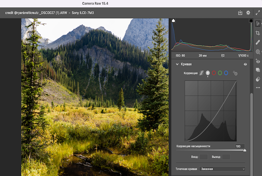Open Camera Raw preferences gear icon

[x=248, y=13]
